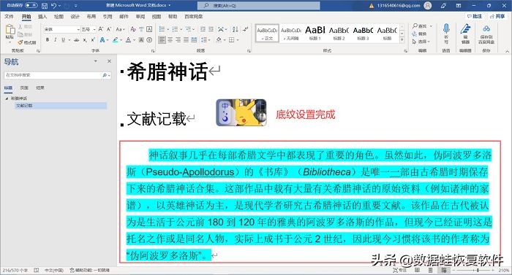Switch to the 布局 ribbon tab
This screenshot has width=512, height=275.
click(x=91, y=16)
